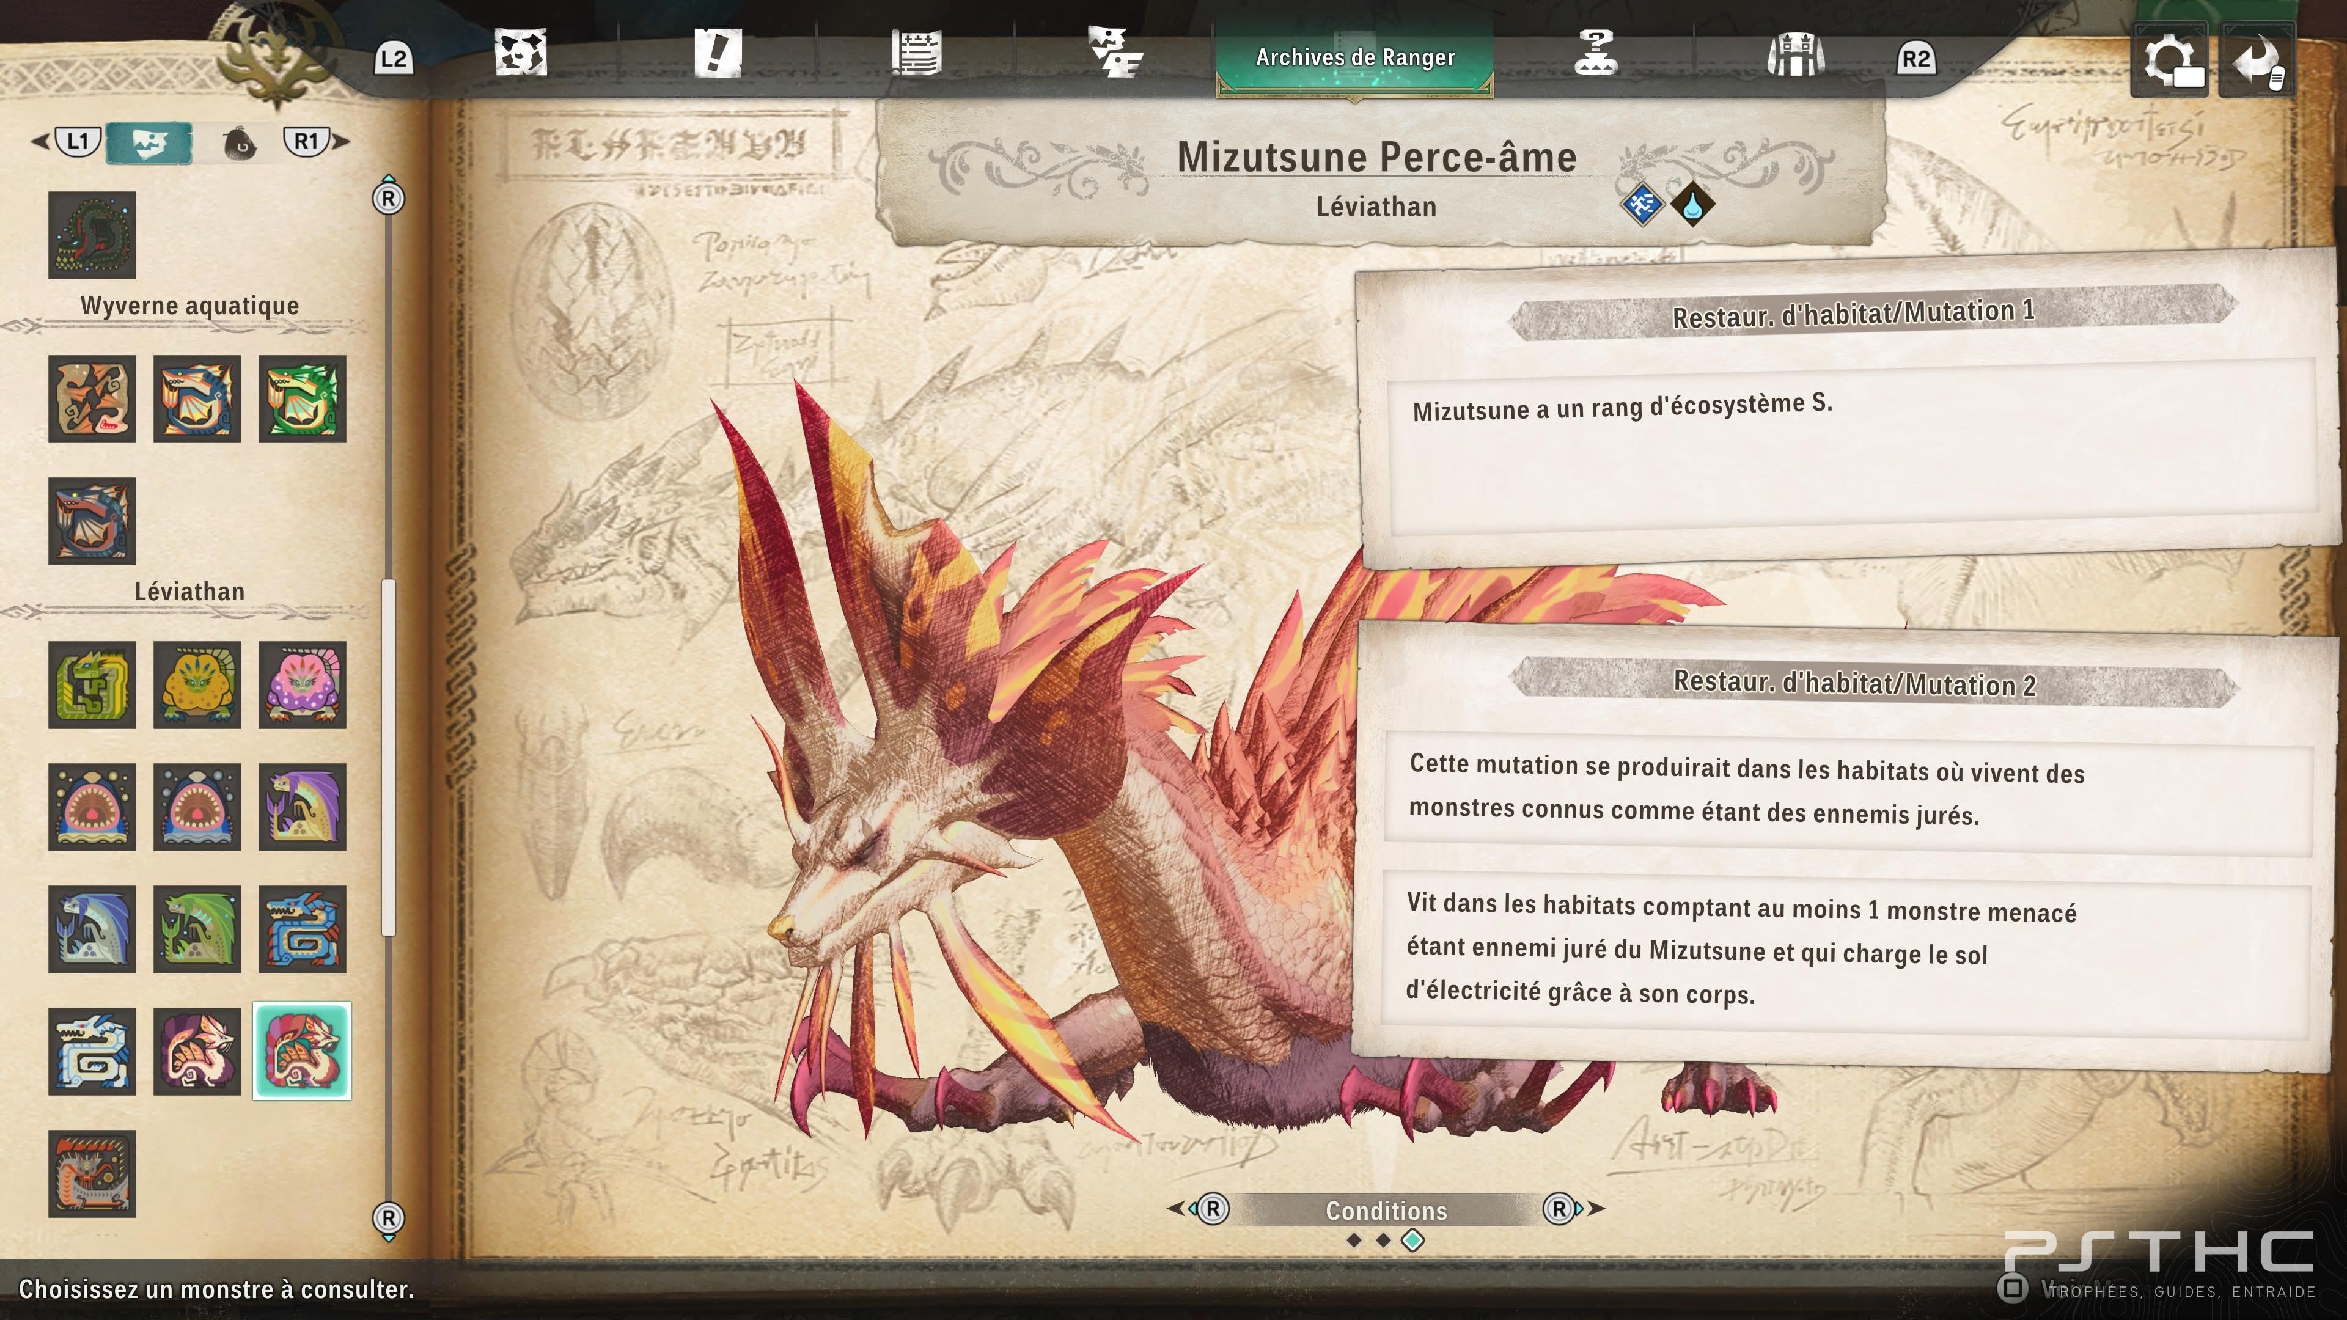Click the Restaur. d'habitat/Mutation 1 heading
The image size is (2347, 1320).
pos(1853,313)
